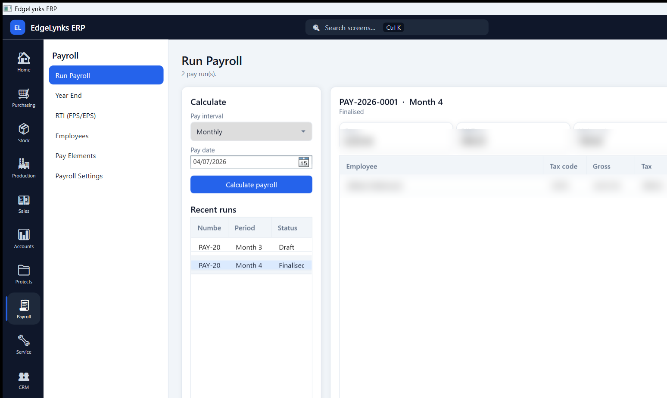Viewport: 667px width, 398px height.
Task: Select Run Payroll in the submenu
Action: coord(106,75)
